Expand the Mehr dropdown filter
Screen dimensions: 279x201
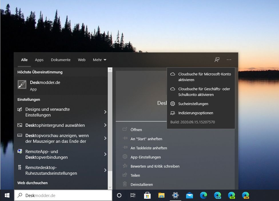[x=99, y=60]
